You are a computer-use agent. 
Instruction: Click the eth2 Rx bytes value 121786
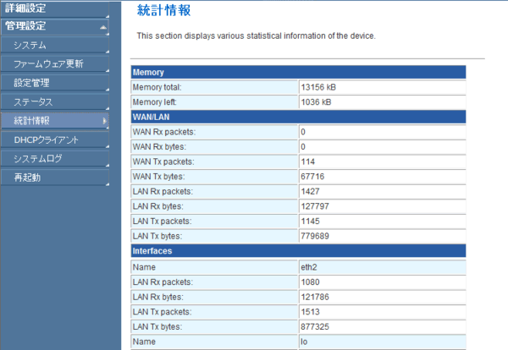click(x=315, y=297)
